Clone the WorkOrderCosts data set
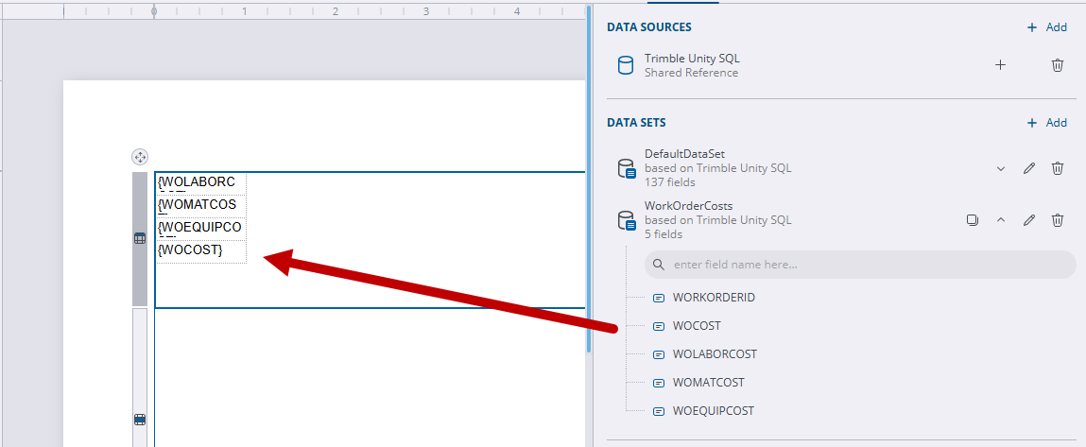Image resolution: width=1086 pixels, height=447 pixels. pyautogui.click(x=972, y=220)
